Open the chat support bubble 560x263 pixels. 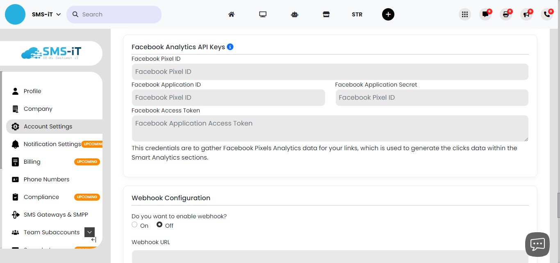537,244
